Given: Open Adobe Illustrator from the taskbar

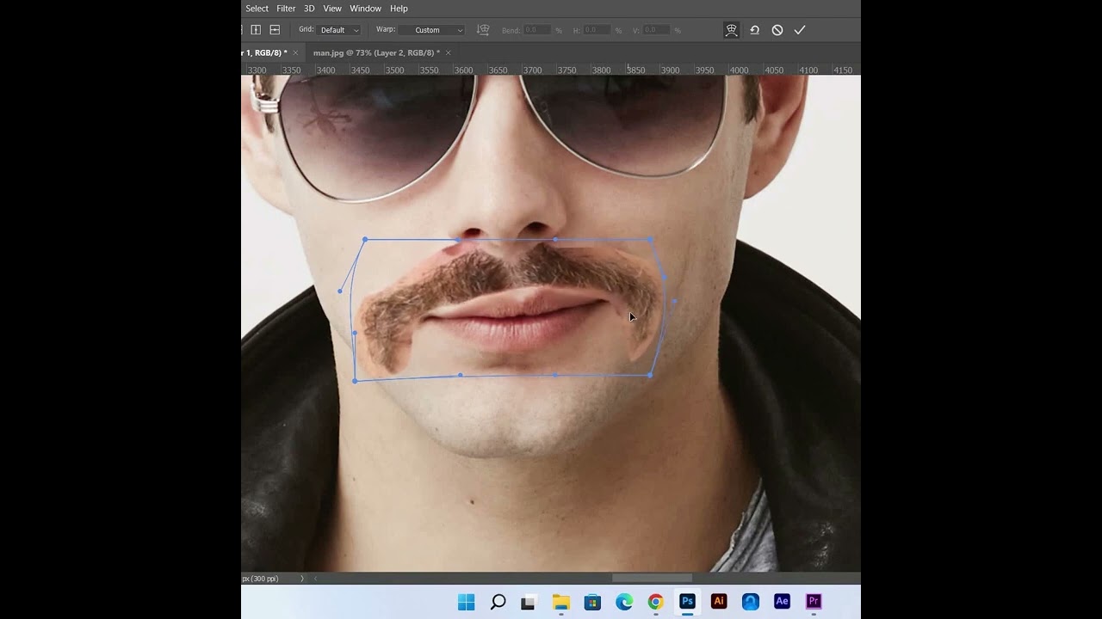Looking at the screenshot, I should 719,602.
